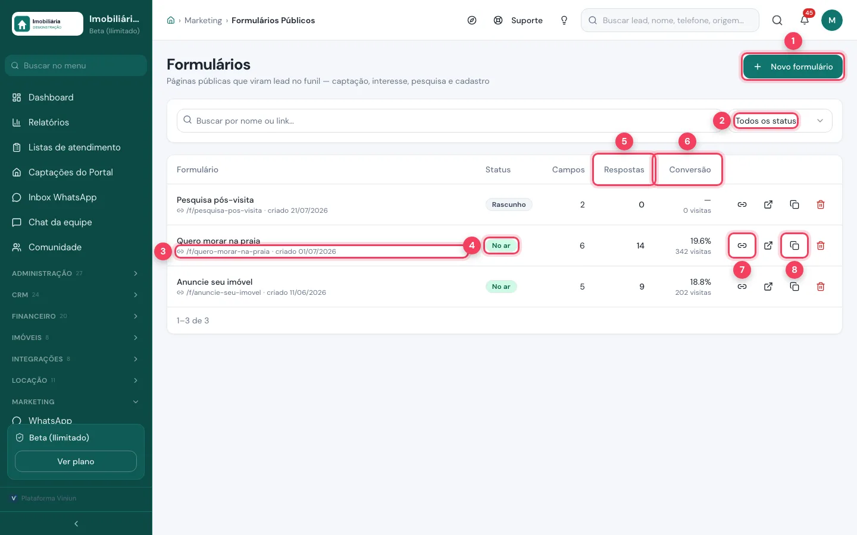Open Pesquisa pós-visita form in new tab
Screen dimensions: 857x535
point(768,204)
